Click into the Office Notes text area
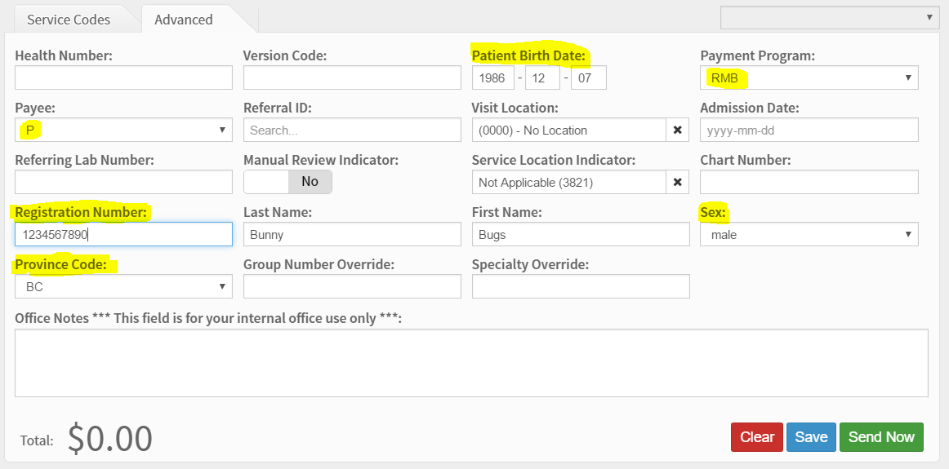This screenshot has height=469, width=949. click(471, 363)
